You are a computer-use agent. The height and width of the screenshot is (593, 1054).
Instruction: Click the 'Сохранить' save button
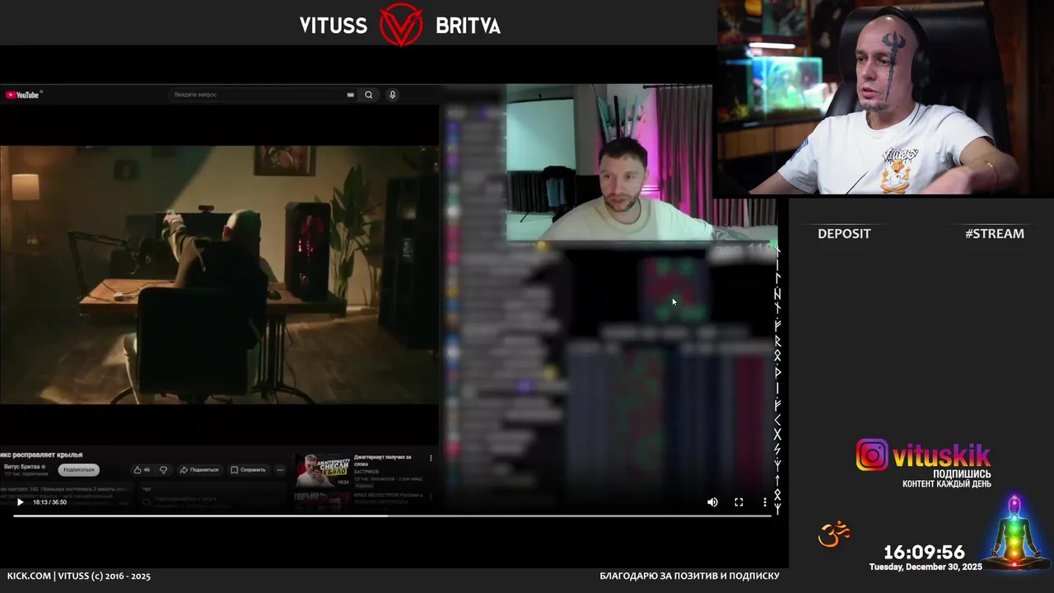[248, 469]
